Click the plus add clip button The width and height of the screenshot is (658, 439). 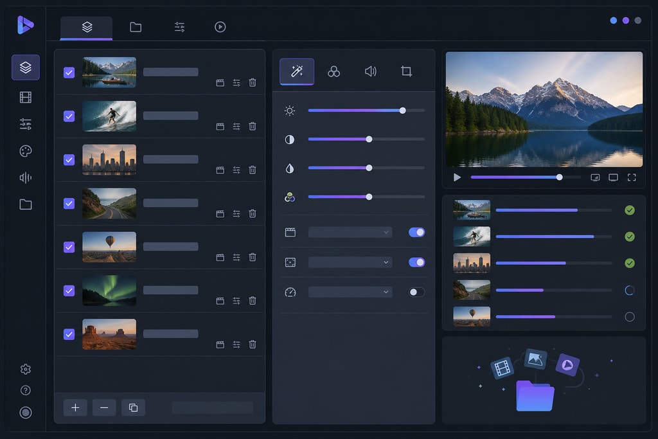tap(75, 408)
